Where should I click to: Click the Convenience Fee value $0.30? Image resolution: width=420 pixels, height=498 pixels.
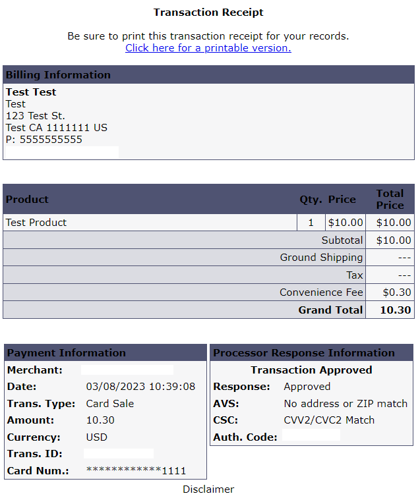(x=397, y=292)
